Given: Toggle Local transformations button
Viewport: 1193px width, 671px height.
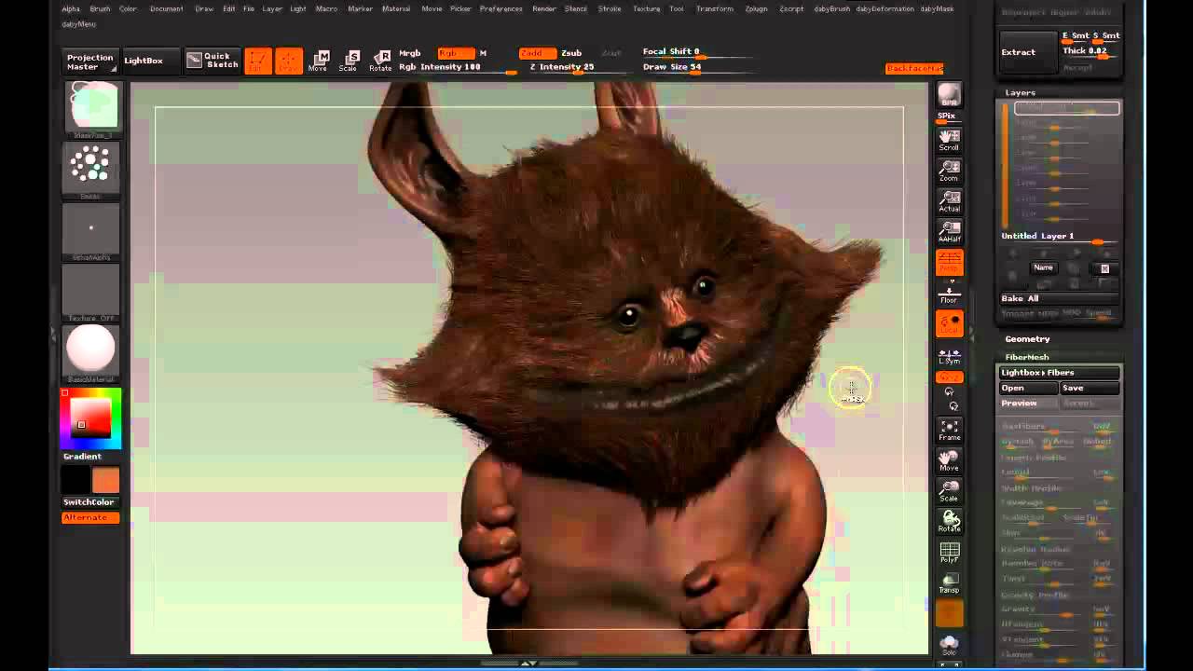Looking at the screenshot, I should click(949, 323).
